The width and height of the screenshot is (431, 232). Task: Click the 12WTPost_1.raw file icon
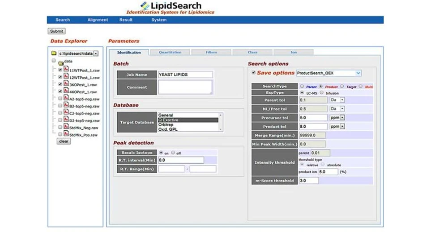pos(66,76)
